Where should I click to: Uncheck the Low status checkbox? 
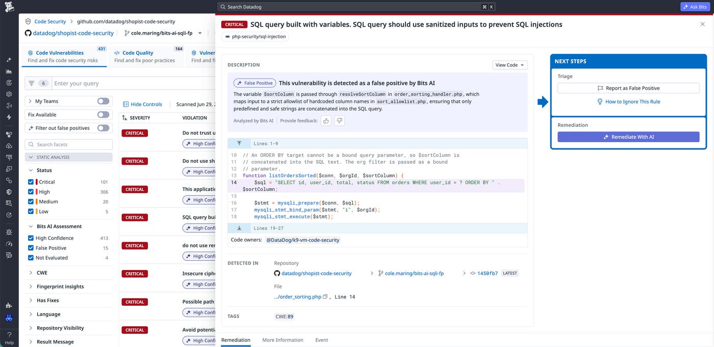point(31,211)
